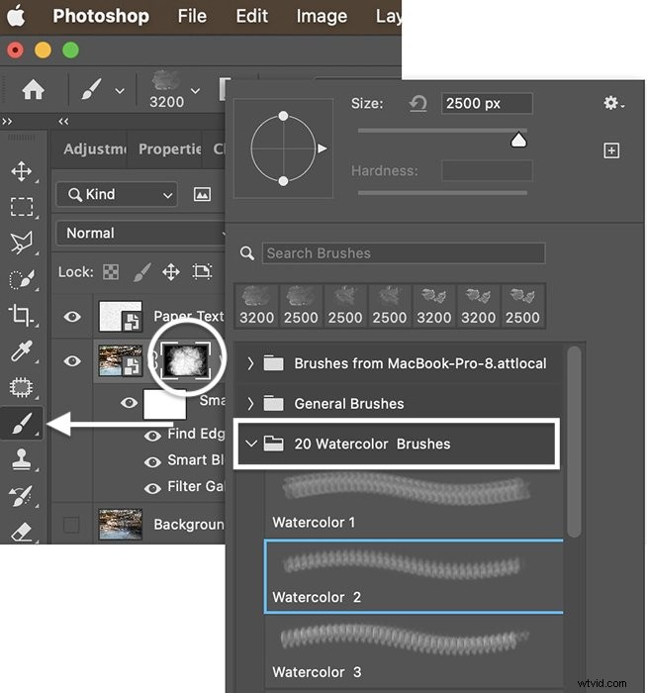Select the Brush tool in toolbar
Screen dimensions: 647x693
(x=21, y=424)
